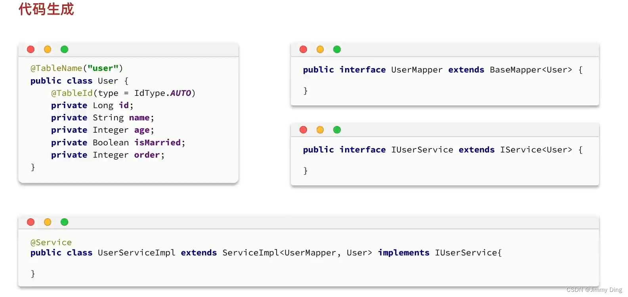Viewport: 628px width, 297px height.
Task: Click BaseMapper<User> type
Action: (x=531, y=70)
